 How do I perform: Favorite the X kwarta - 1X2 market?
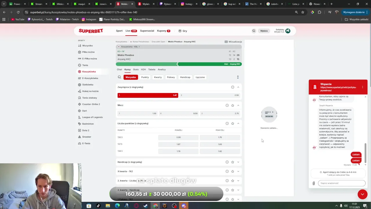pyautogui.click(x=232, y=171)
